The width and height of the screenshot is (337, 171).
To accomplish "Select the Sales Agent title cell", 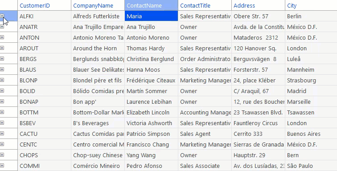I will [205, 134].
